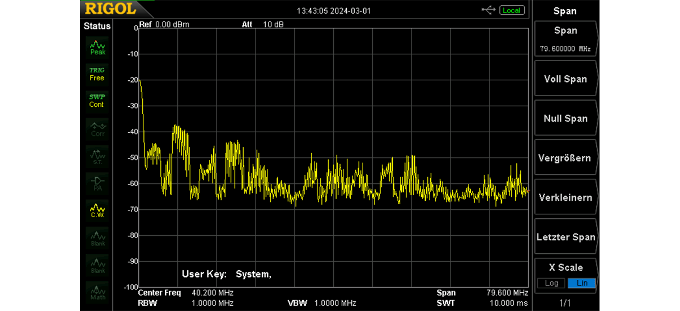Click the VBW 1.0000 MHz readout
Viewport: 680px width, 311px height.
click(x=322, y=303)
